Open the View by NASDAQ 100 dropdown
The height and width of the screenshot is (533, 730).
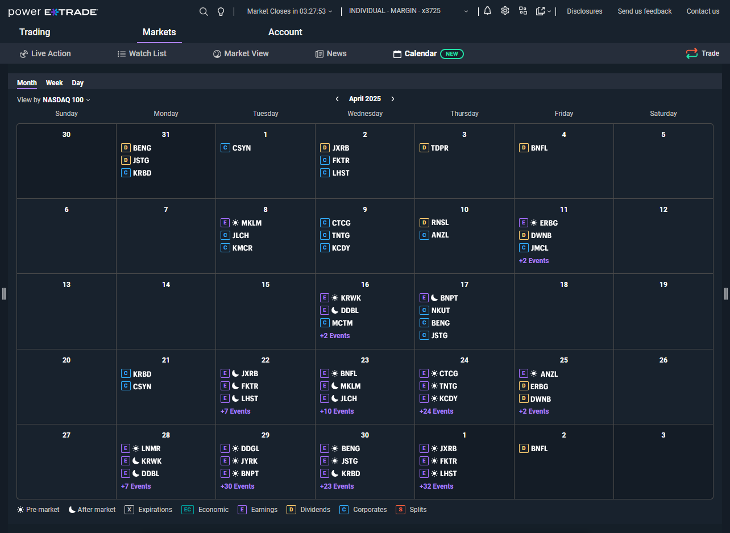point(53,100)
